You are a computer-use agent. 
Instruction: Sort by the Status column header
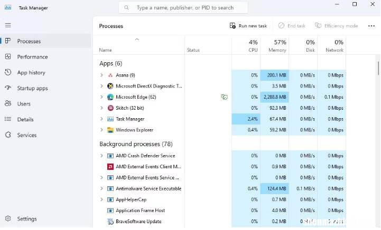(208, 45)
